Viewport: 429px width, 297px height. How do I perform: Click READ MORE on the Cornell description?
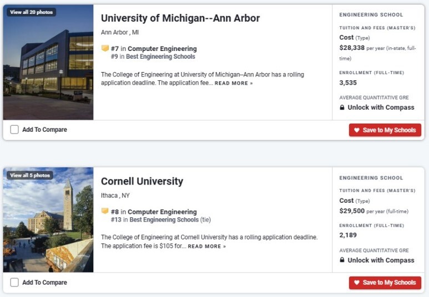click(x=207, y=247)
